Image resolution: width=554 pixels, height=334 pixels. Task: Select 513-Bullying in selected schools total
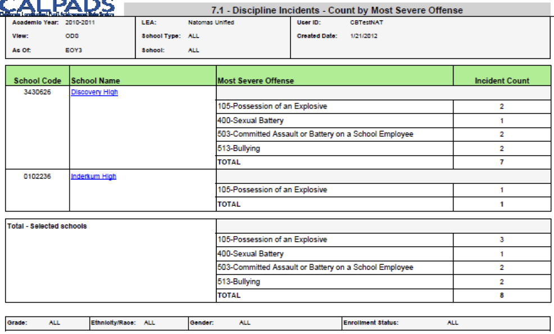point(383,282)
